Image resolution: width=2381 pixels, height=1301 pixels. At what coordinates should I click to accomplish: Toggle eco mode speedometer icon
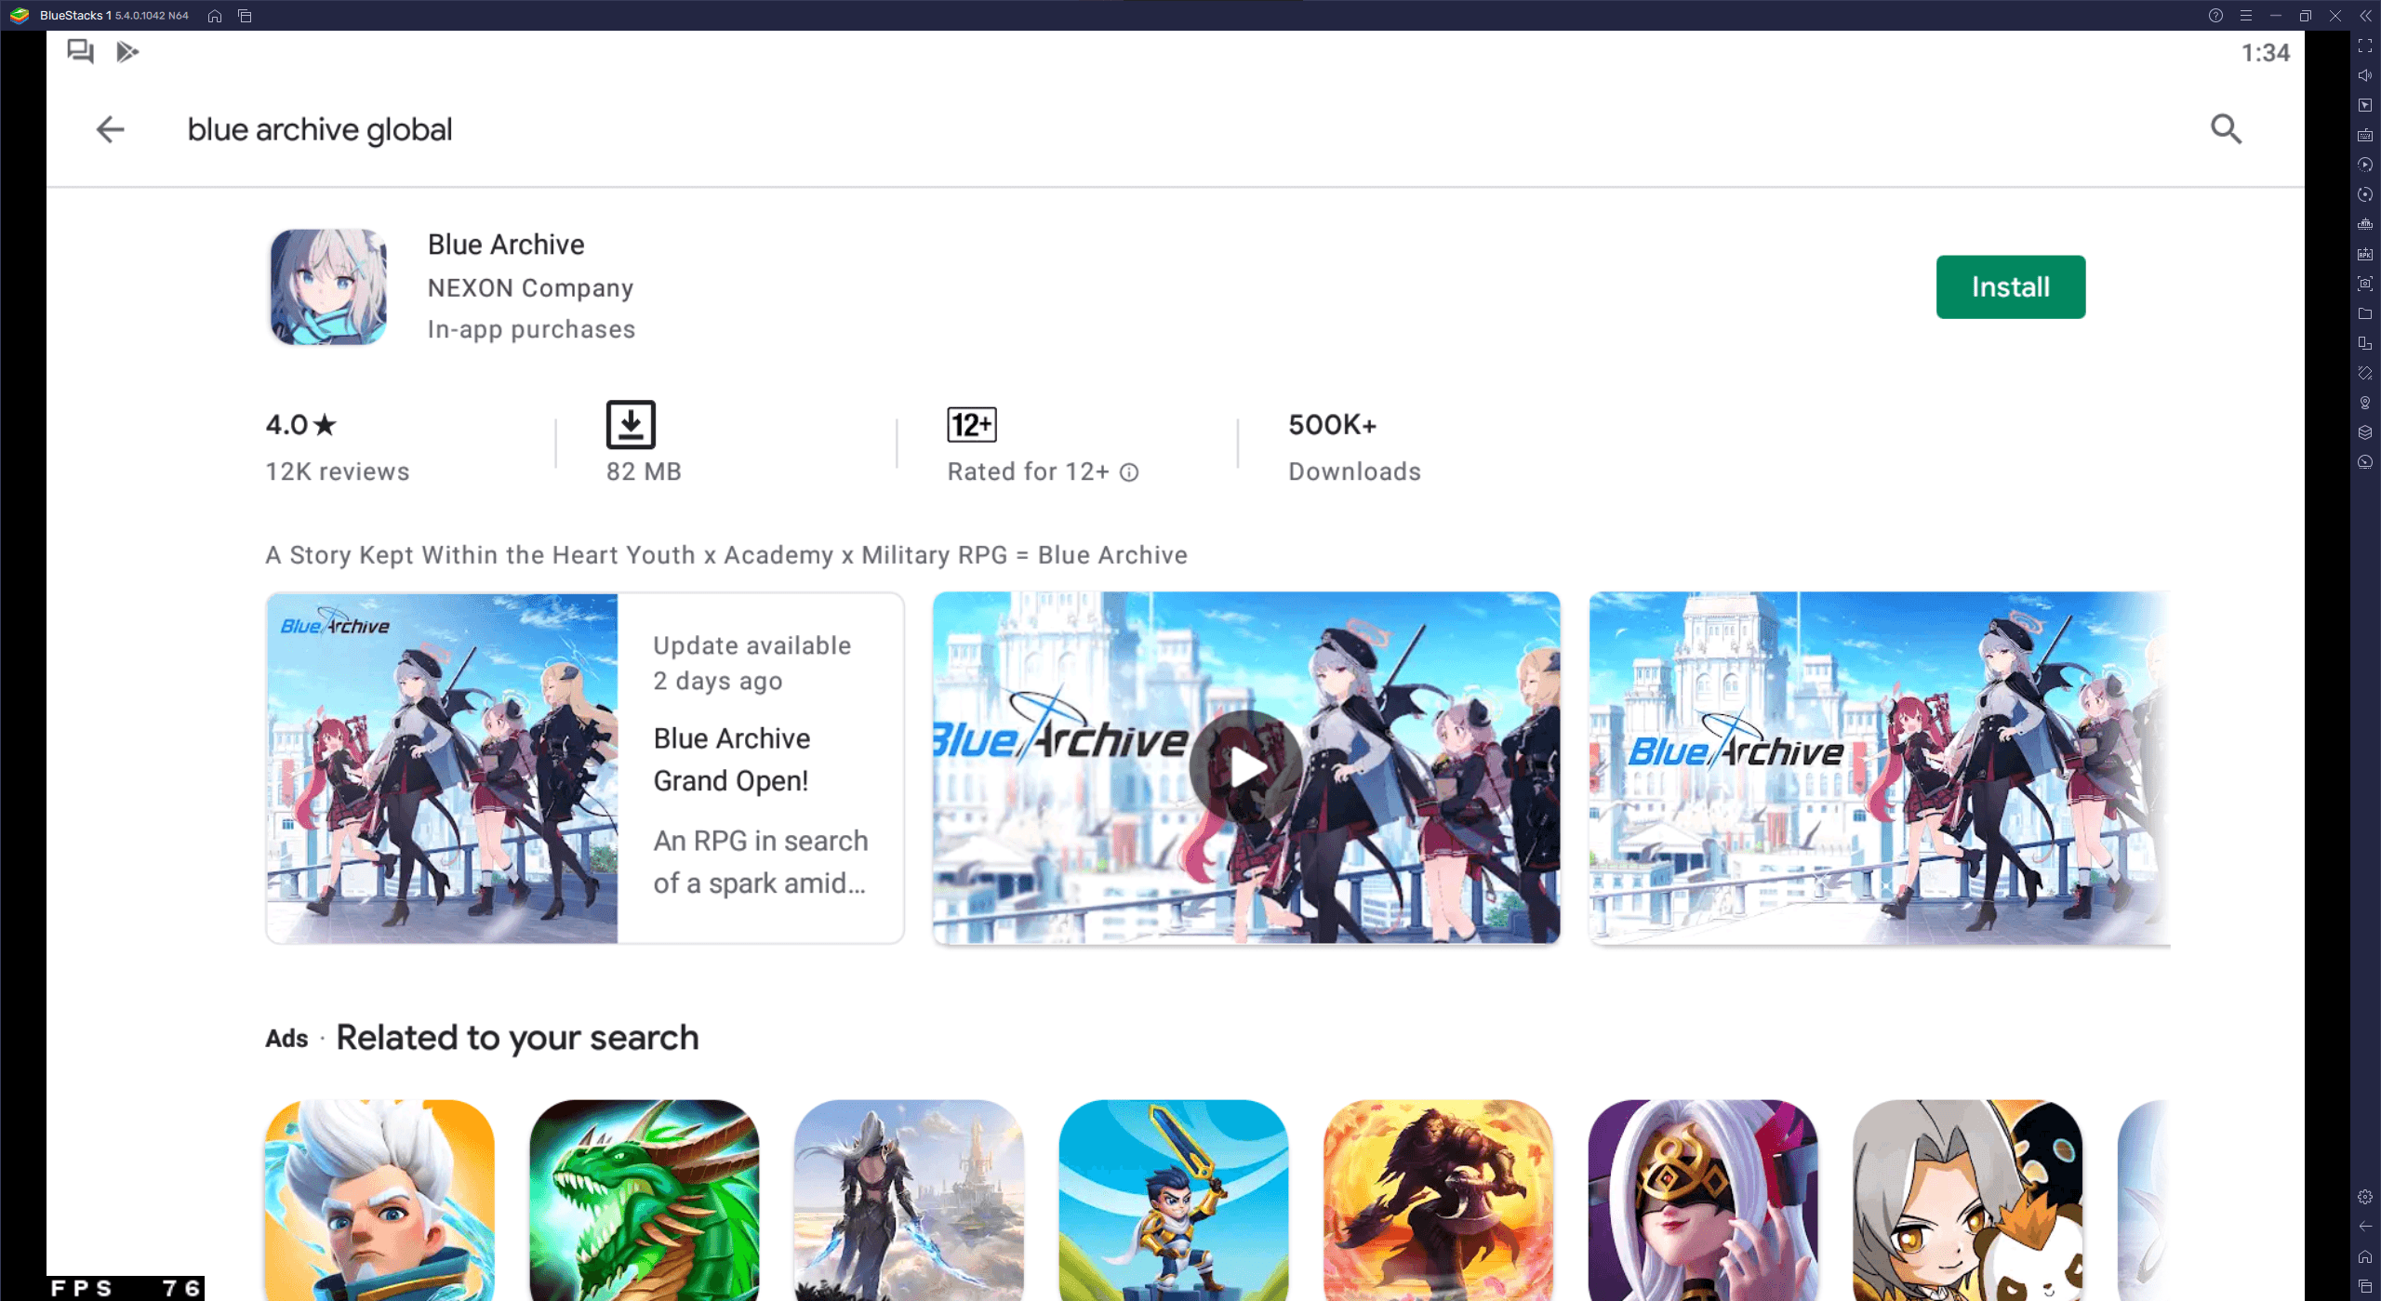click(2365, 462)
